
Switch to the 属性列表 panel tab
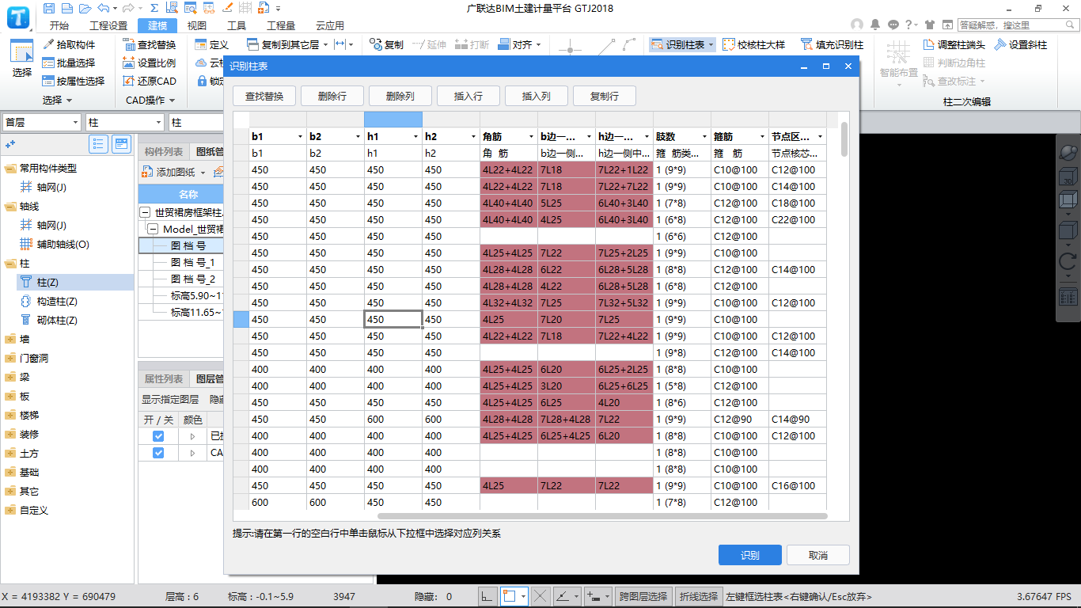tap(164, 379)
